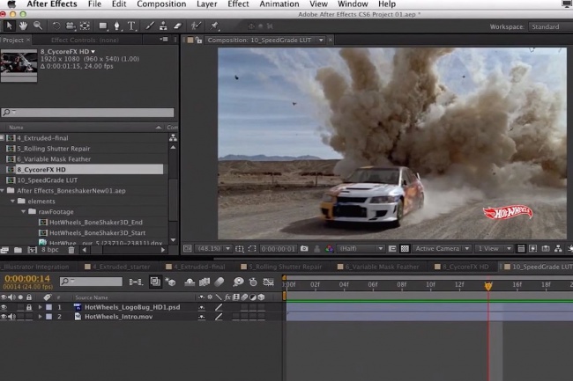Click the grid and guide options icon
Image resolution: width=573 pixels, height=381 pixels.
point(240,249)
